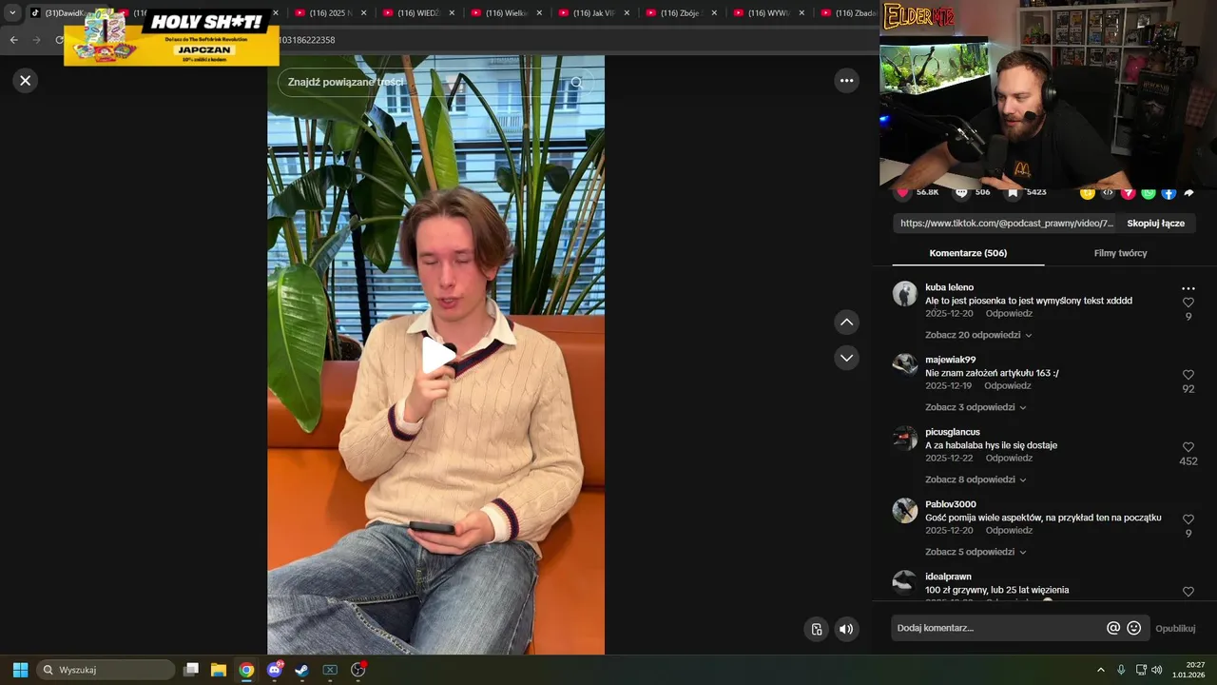
Task: Go to the next video arrow
Action: point(846,358)
